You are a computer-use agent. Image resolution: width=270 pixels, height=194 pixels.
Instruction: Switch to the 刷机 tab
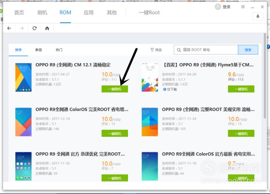(42, 12)
